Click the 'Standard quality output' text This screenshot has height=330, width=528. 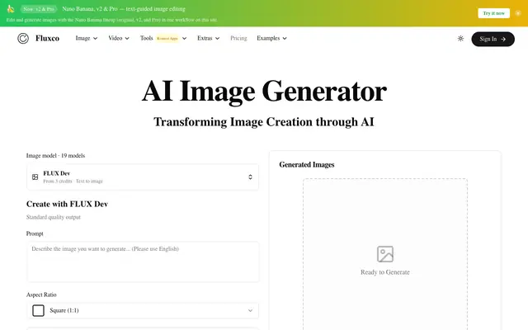click(x=53, y=217)
